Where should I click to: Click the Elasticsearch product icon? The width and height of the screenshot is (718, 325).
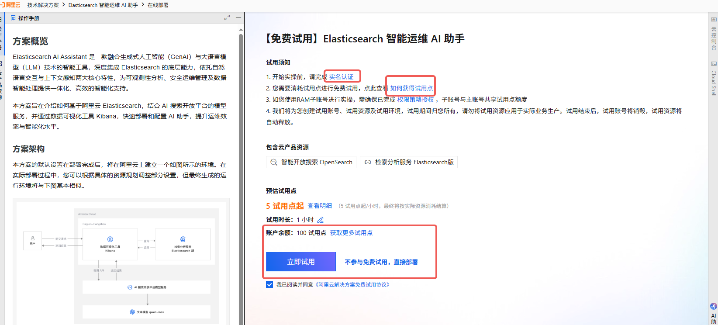[368, 162]
